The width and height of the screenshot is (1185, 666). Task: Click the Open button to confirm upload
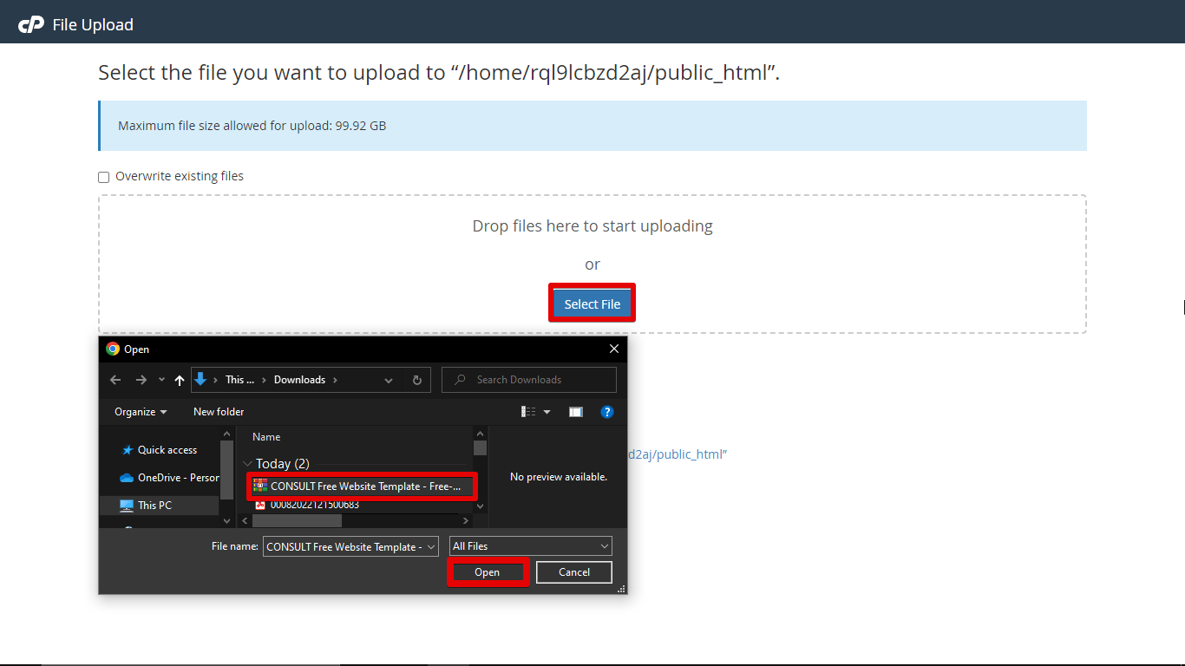click(488, 571)
